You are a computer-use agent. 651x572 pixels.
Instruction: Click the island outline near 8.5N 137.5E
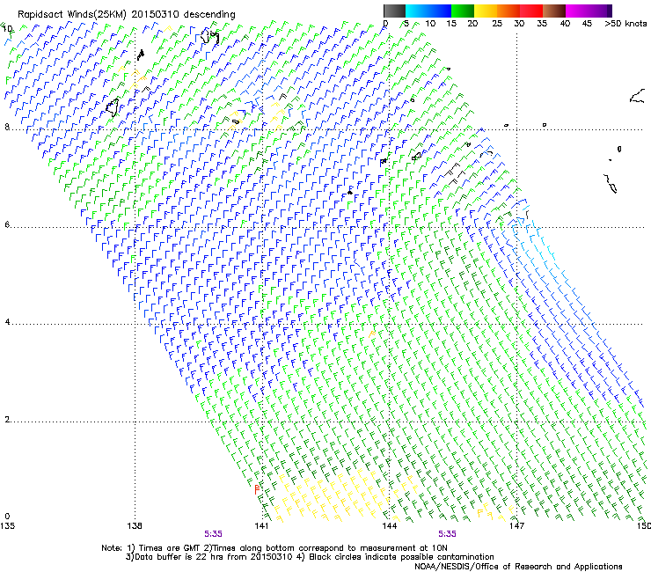pyautogui.click(x=112, y=107)
